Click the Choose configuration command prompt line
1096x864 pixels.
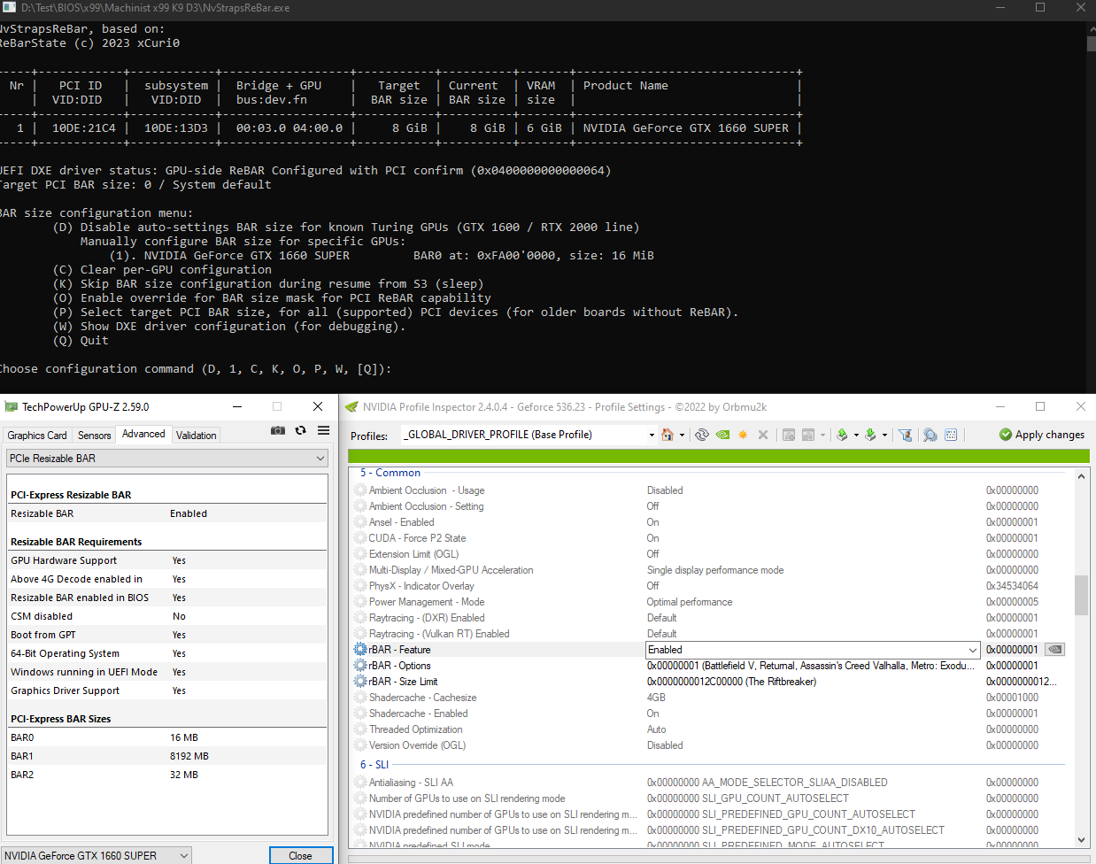195,369
